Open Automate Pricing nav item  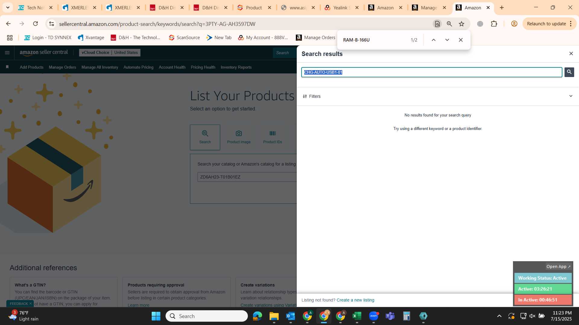click(138, 67)
